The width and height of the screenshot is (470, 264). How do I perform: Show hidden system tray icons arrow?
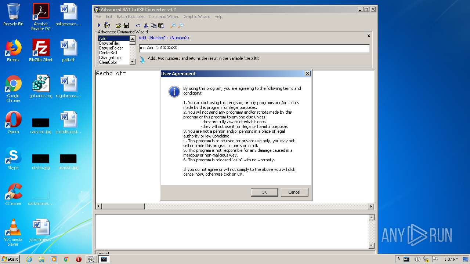coord(398,259)
